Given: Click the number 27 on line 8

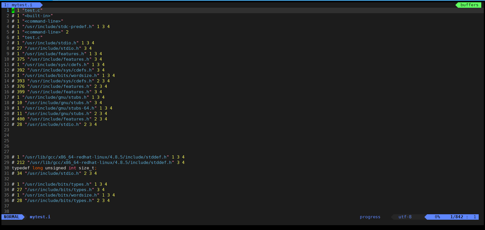Looking at the screenshot, I should point(19,48).
